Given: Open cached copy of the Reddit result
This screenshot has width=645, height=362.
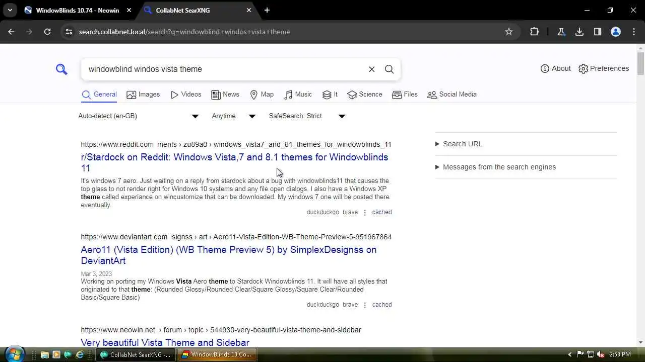Looking at the screenshot, I should click(382, 212).
